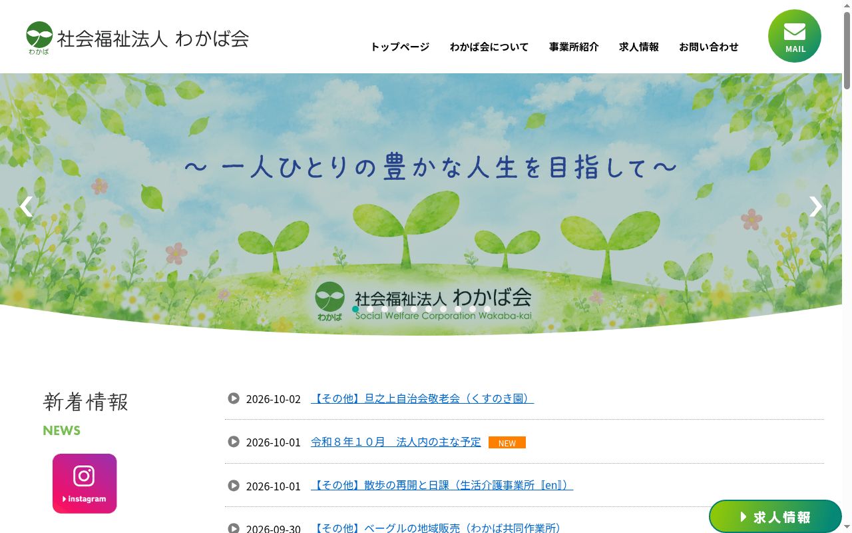
Task: Click the orange NEW badge
Action: (507, 442)
